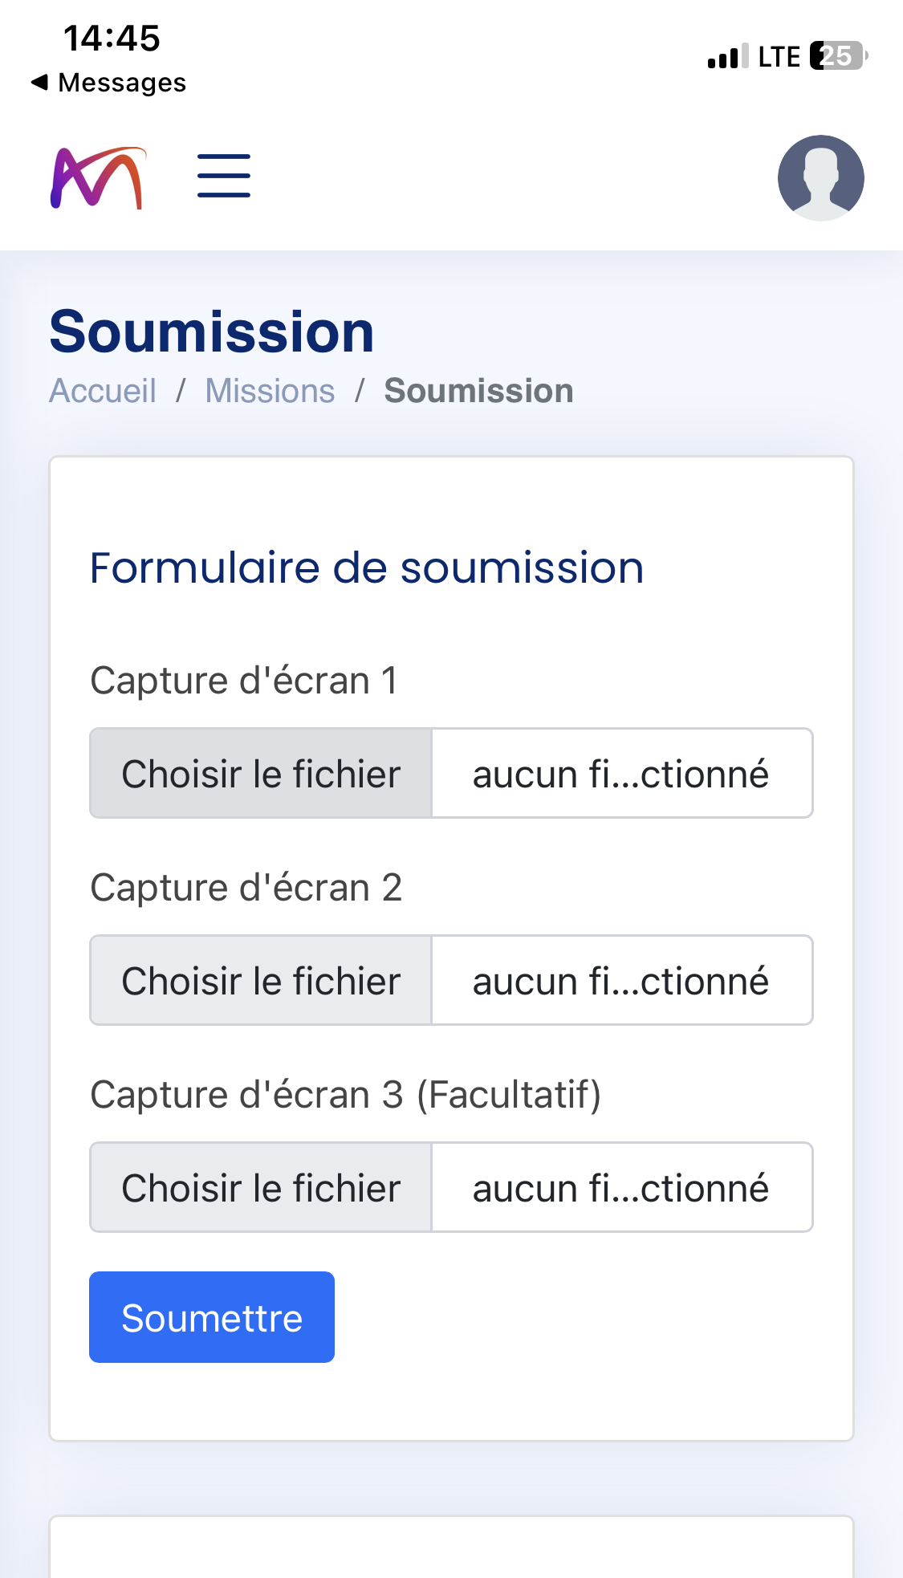Click the empty filename field for screenshot 3

pyautogui.click(x=621, y=1188)
